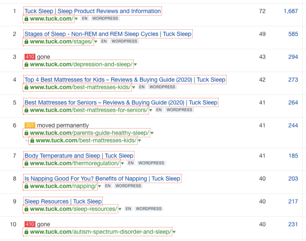The height and width of the screenshot is (241, 306).
Task: Click the lock icon before the depression-and-sleep URL
Action: tap(26, 64)
